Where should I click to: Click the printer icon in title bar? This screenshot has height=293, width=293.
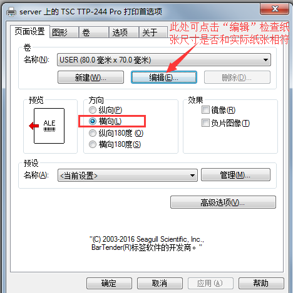[x=11, y=12]
